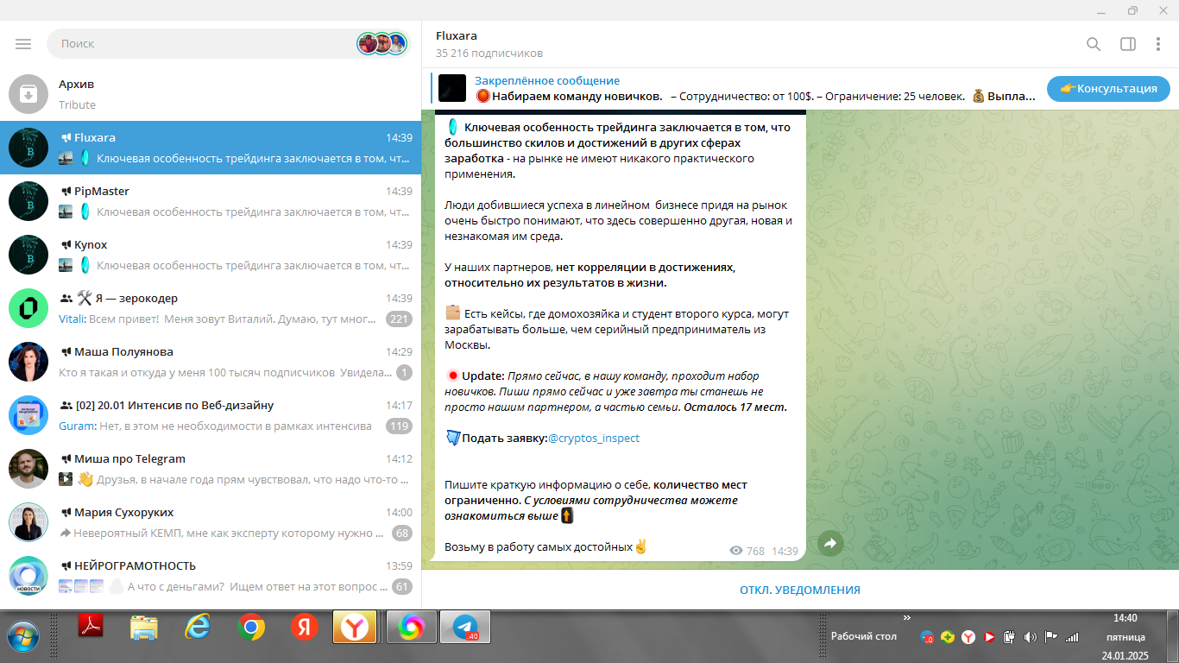Click Миша про Telegram profile photo
The height and width of the screenshot is (663, 1179).
pyautogui.click(x=28, y=469)
